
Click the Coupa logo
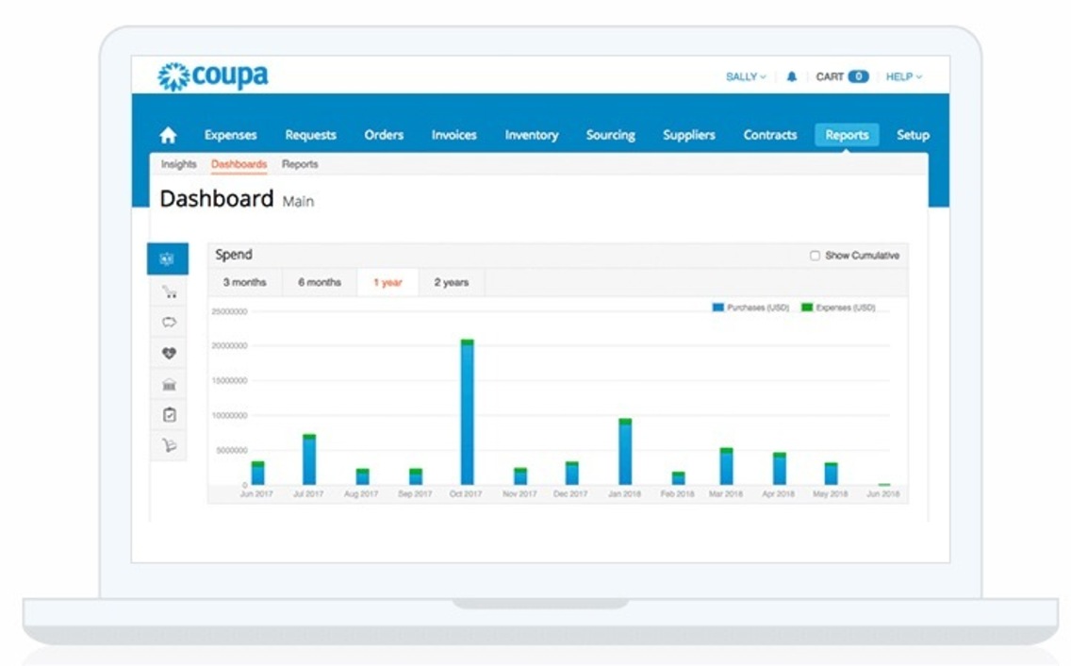212,75
